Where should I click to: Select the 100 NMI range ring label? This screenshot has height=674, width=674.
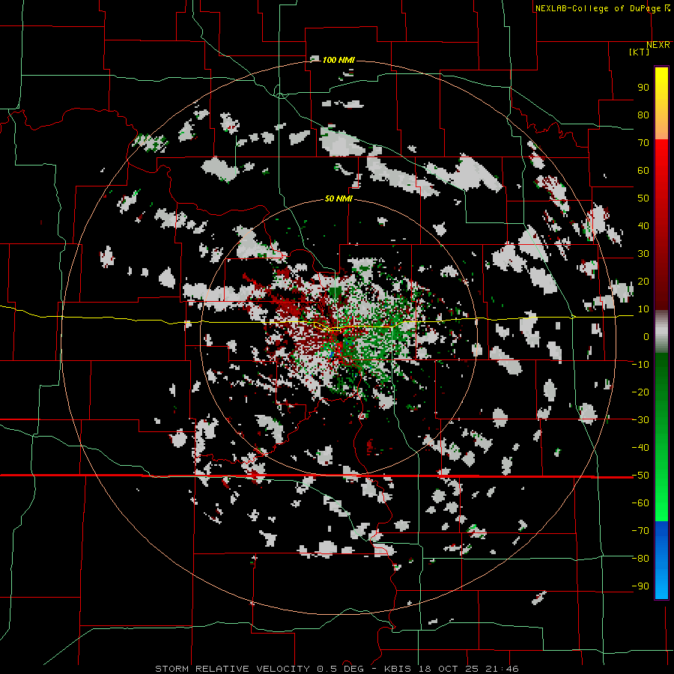point(338,60)
